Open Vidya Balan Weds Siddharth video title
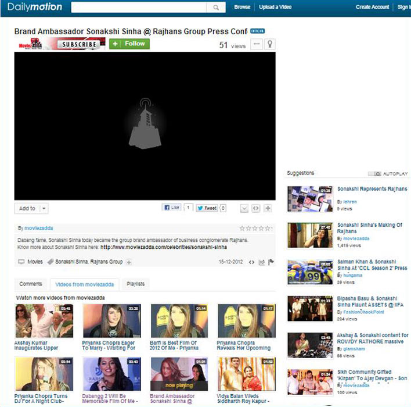411x407 pixels. pos(243,399)
